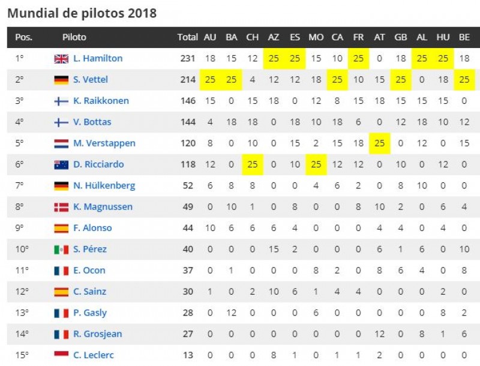480x366 pixels.
Task: Open N. Hülkenberg driver profile
Action: tap(104, 185)
